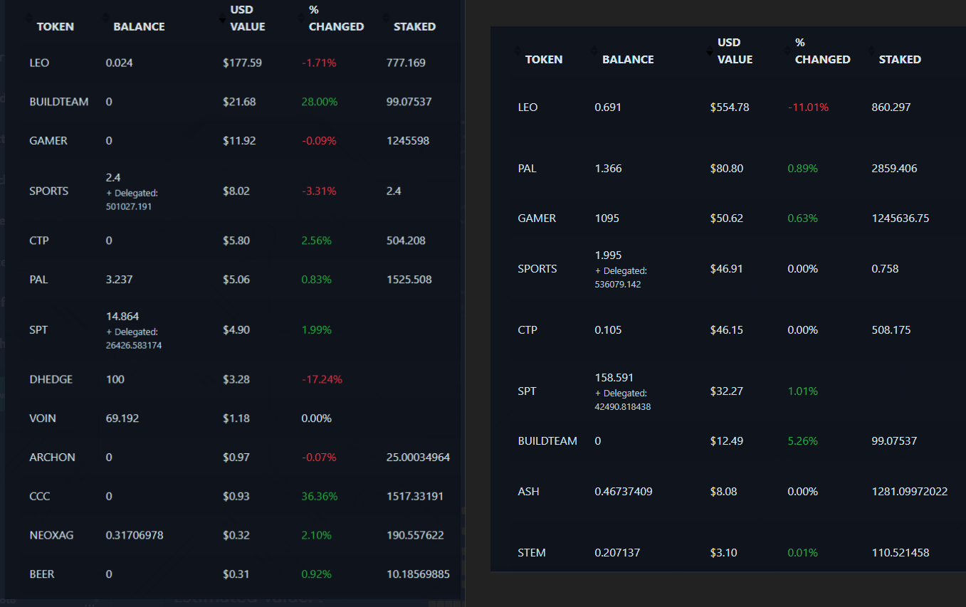Click the -1.71% change value
Image resolution: width=966 pixels, height=607 pixels.
319,63
